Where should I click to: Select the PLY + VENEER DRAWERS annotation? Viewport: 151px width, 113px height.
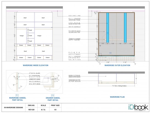point(74,57)
